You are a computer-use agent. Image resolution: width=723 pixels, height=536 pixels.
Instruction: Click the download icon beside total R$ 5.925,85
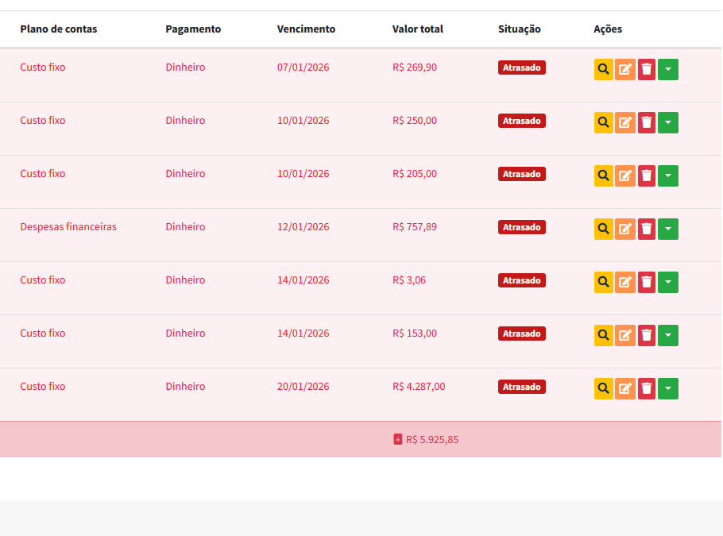click(x=398, y=439)
